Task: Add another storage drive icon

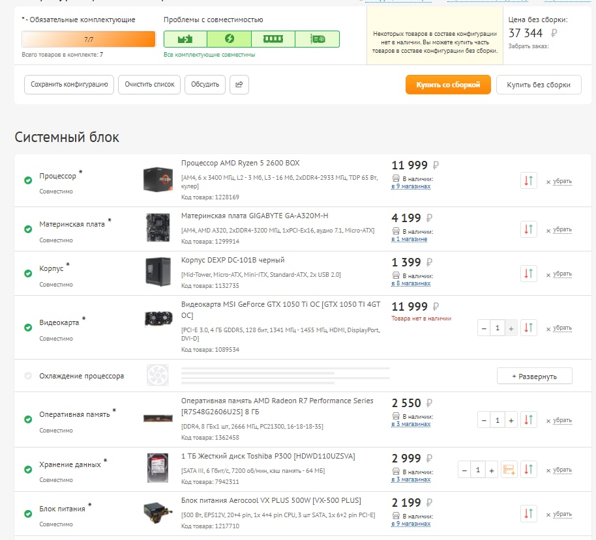Action: pyautogui.click(x=509, y=470)
